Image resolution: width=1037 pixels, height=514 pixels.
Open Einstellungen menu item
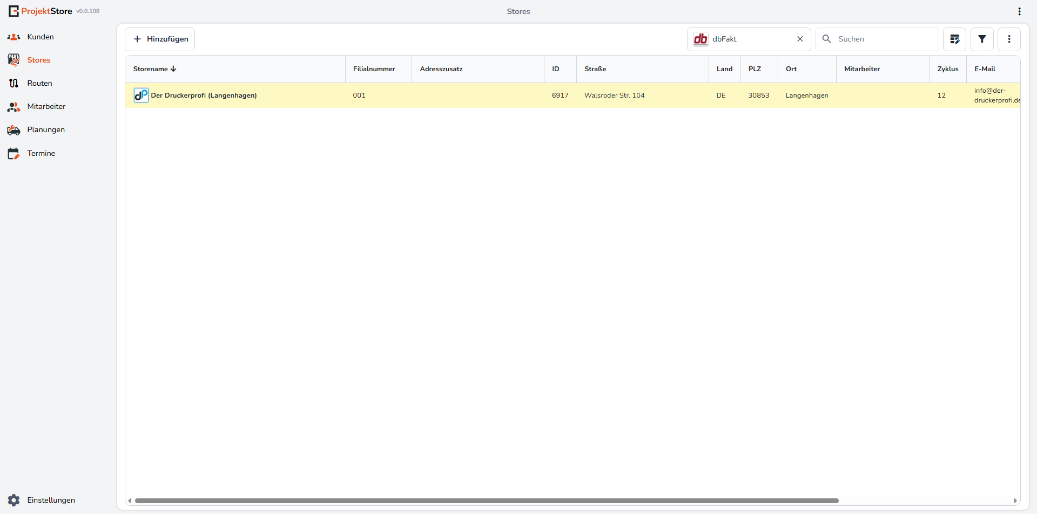[x=51, y=500]
